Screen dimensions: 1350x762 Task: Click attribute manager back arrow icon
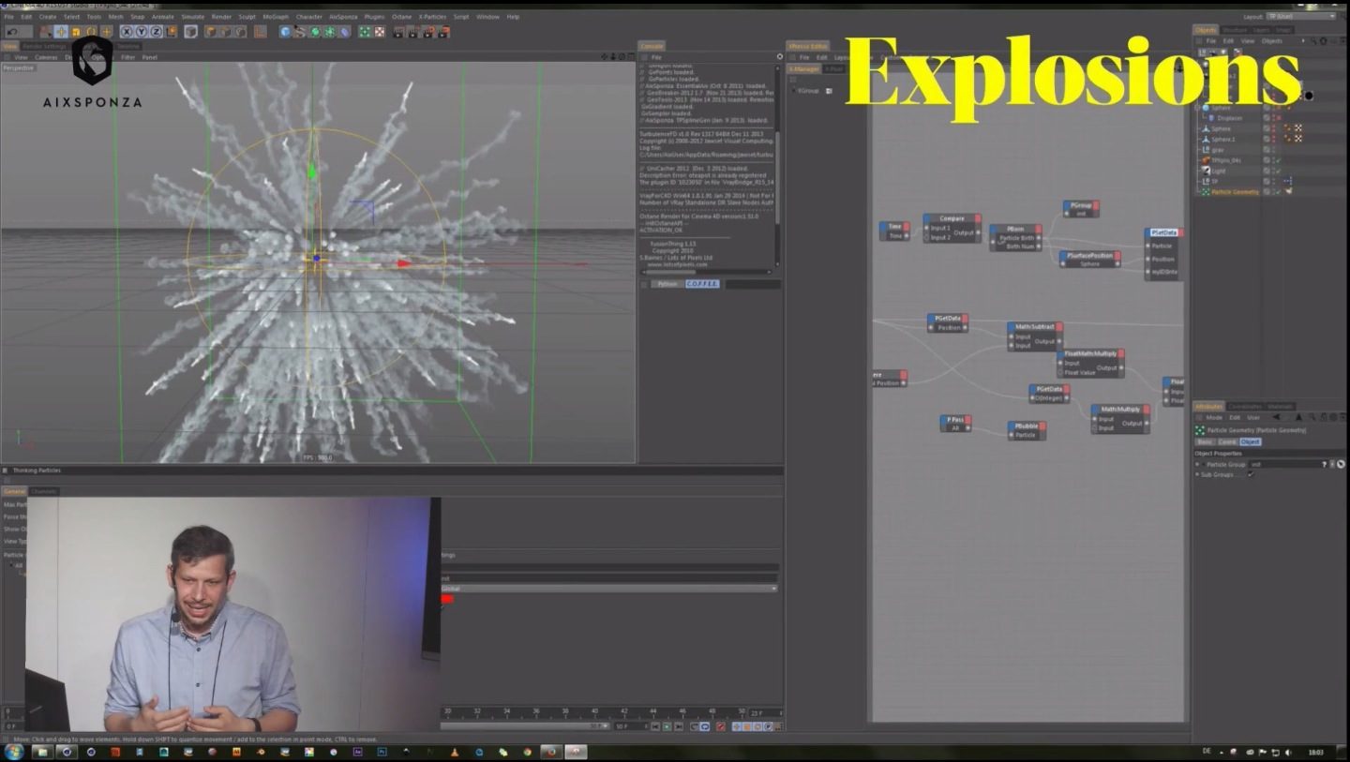(x=1276, y=417)
